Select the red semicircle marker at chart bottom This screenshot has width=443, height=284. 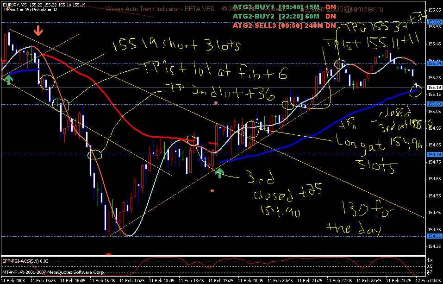coord(108,255)
